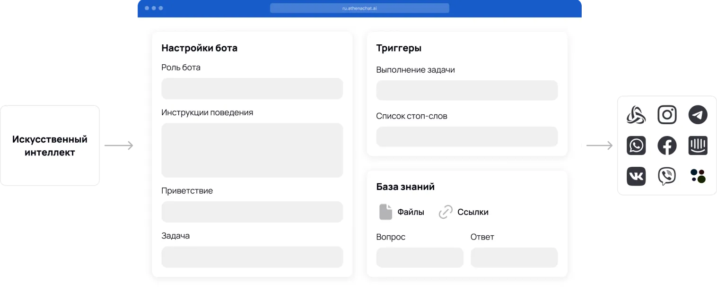This screenshot has width=717, height=291.
Task: Choose the Intercom icon
Action: (698, 145)
